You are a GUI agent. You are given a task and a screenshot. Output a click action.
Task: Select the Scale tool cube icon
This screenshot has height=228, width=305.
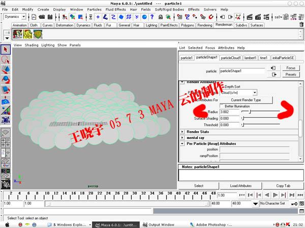[x=6, y=90]
